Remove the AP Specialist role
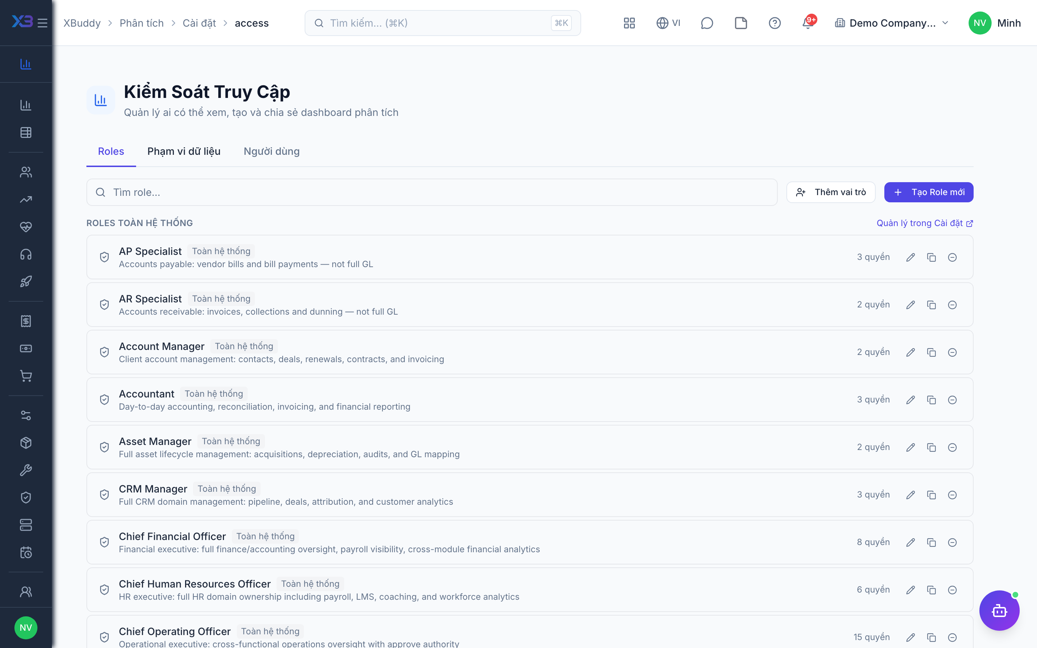1037x648 pixels. tap(952, 257)
